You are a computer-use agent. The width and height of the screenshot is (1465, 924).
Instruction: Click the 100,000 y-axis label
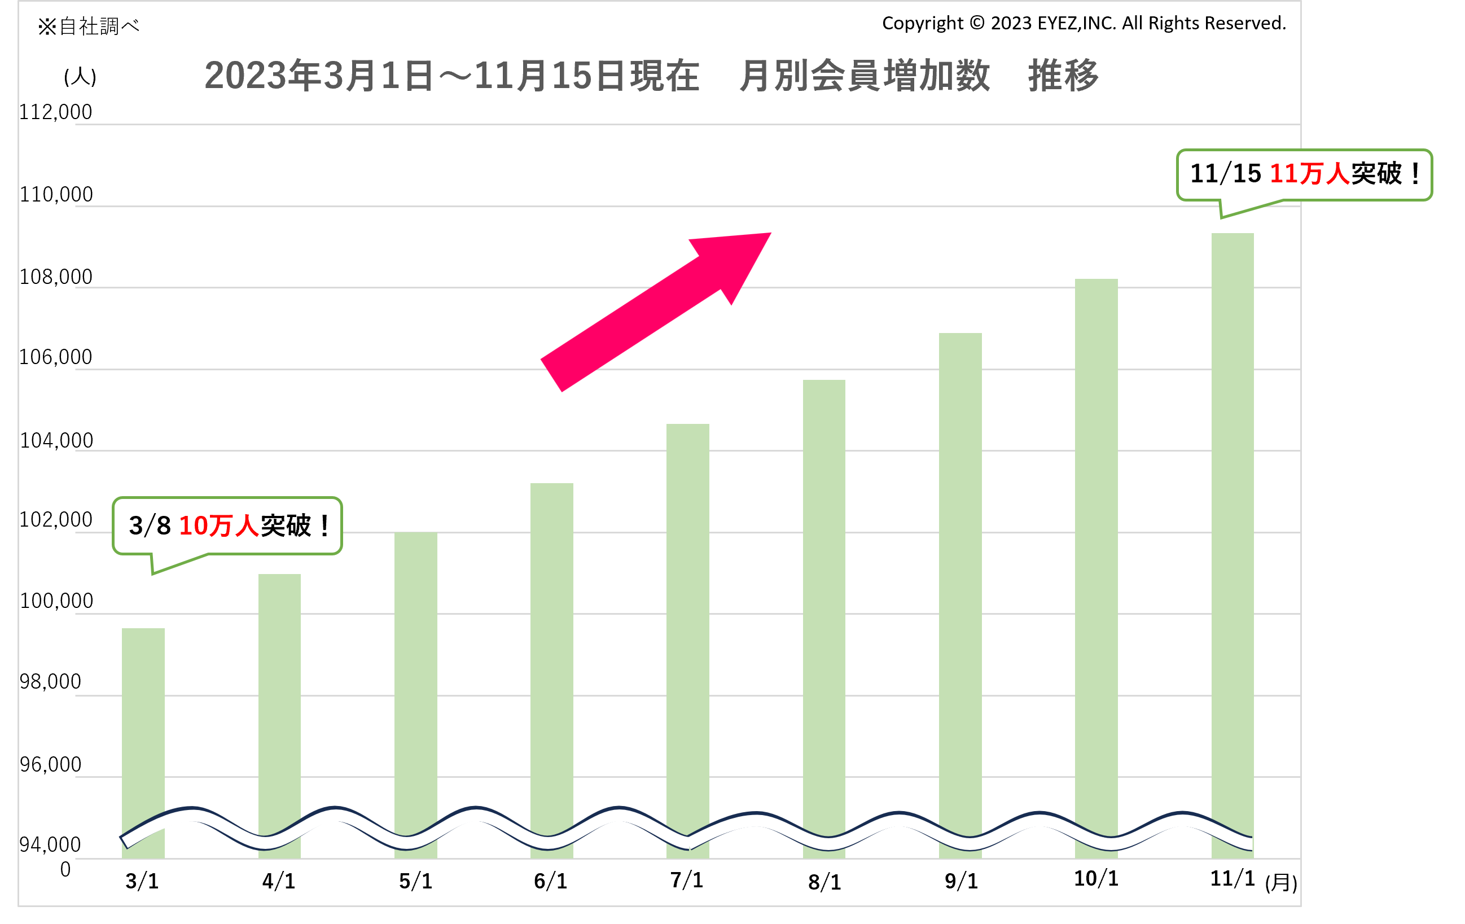coord(56,601)
